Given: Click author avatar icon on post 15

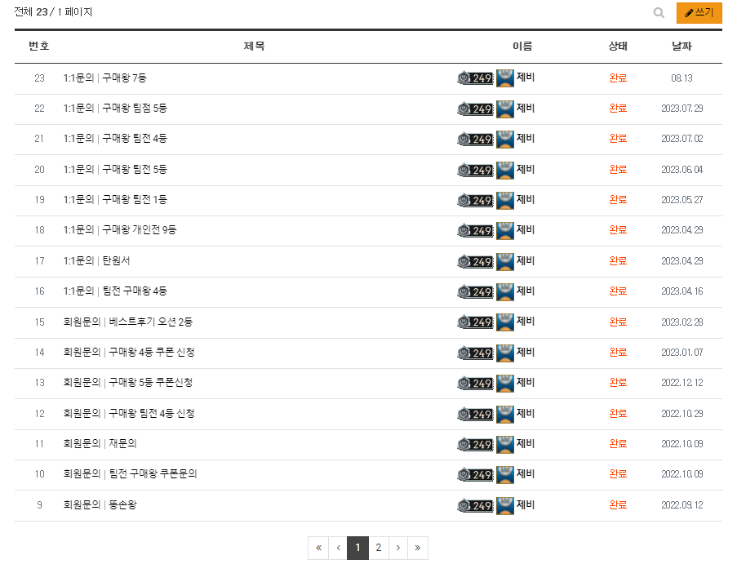Looking at the screenshot, I should coord(505,322).
